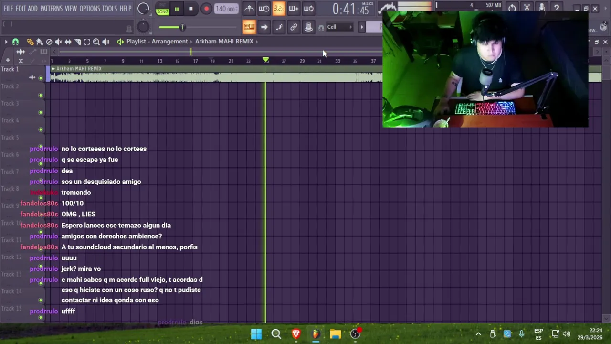Screen dimensions: 611x344
Task: Select the playlist Delete tool
Action: coord(49,42)
